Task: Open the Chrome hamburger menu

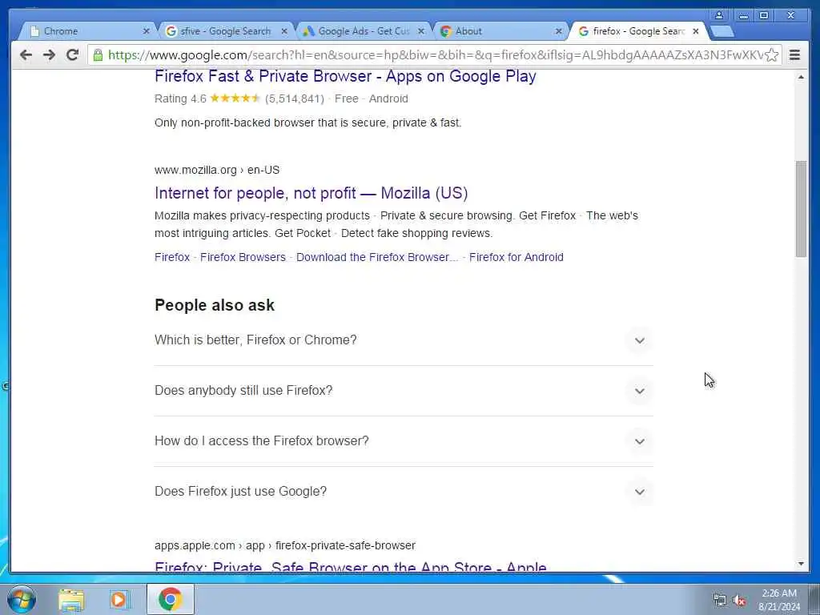Action: 794,55
